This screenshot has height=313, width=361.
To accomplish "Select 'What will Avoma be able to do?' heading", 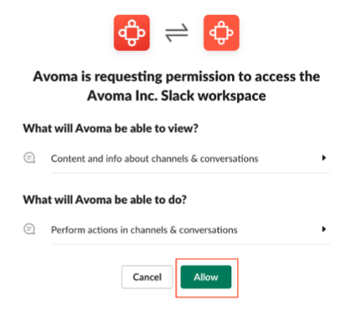I will (x=105, y=200).
